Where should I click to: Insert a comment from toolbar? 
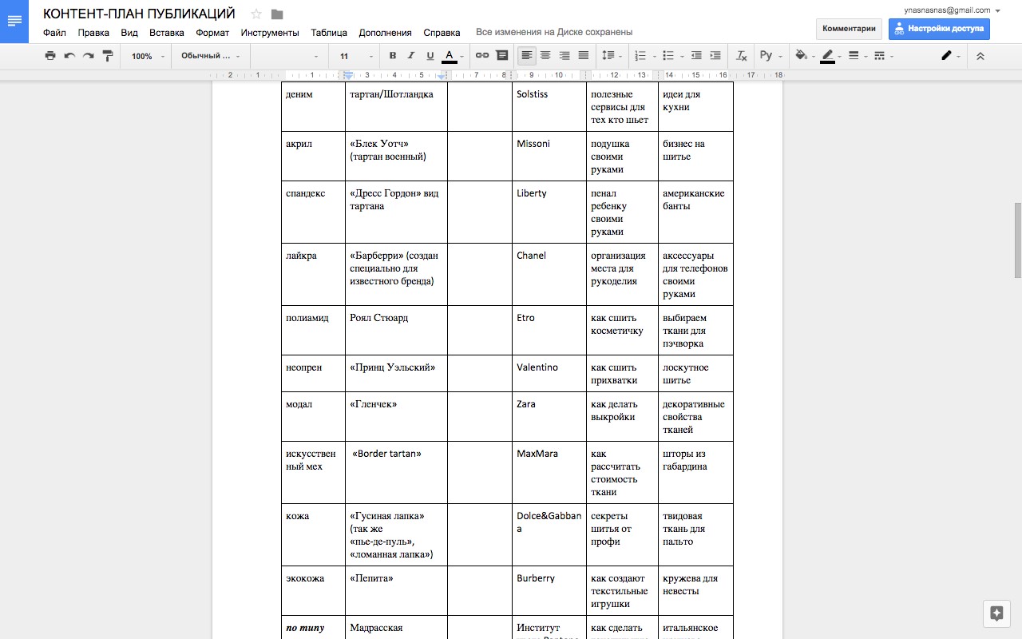[501, 56]
